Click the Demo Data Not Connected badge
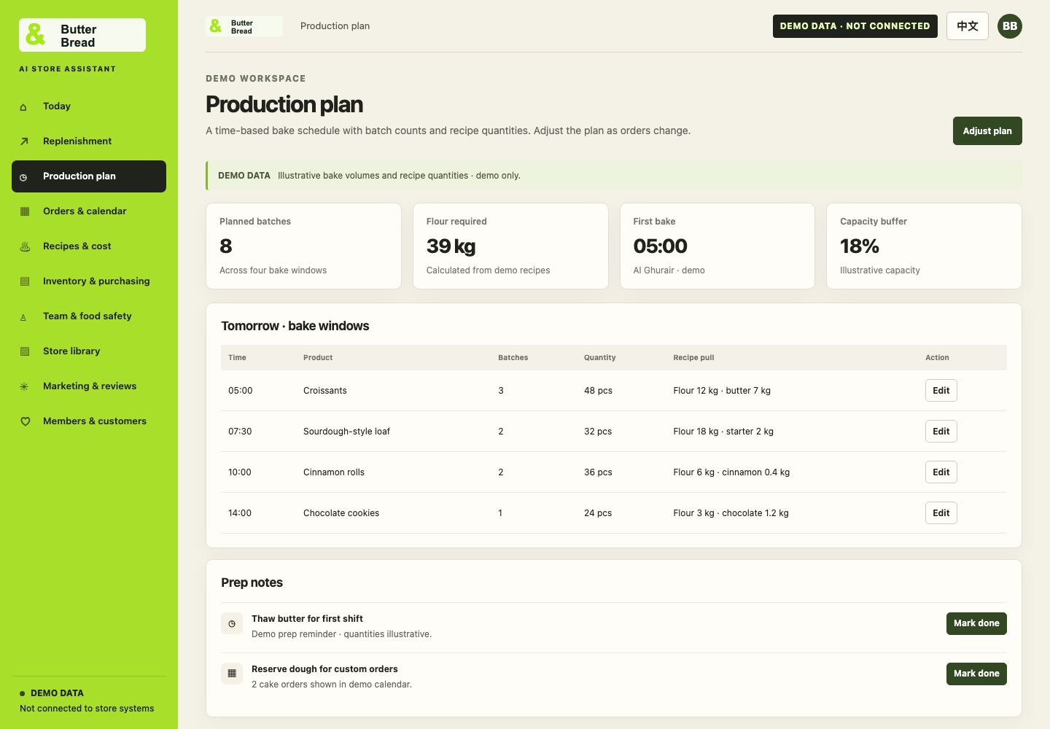This screenshot has width=1050, height=729. tap(855, 26)
